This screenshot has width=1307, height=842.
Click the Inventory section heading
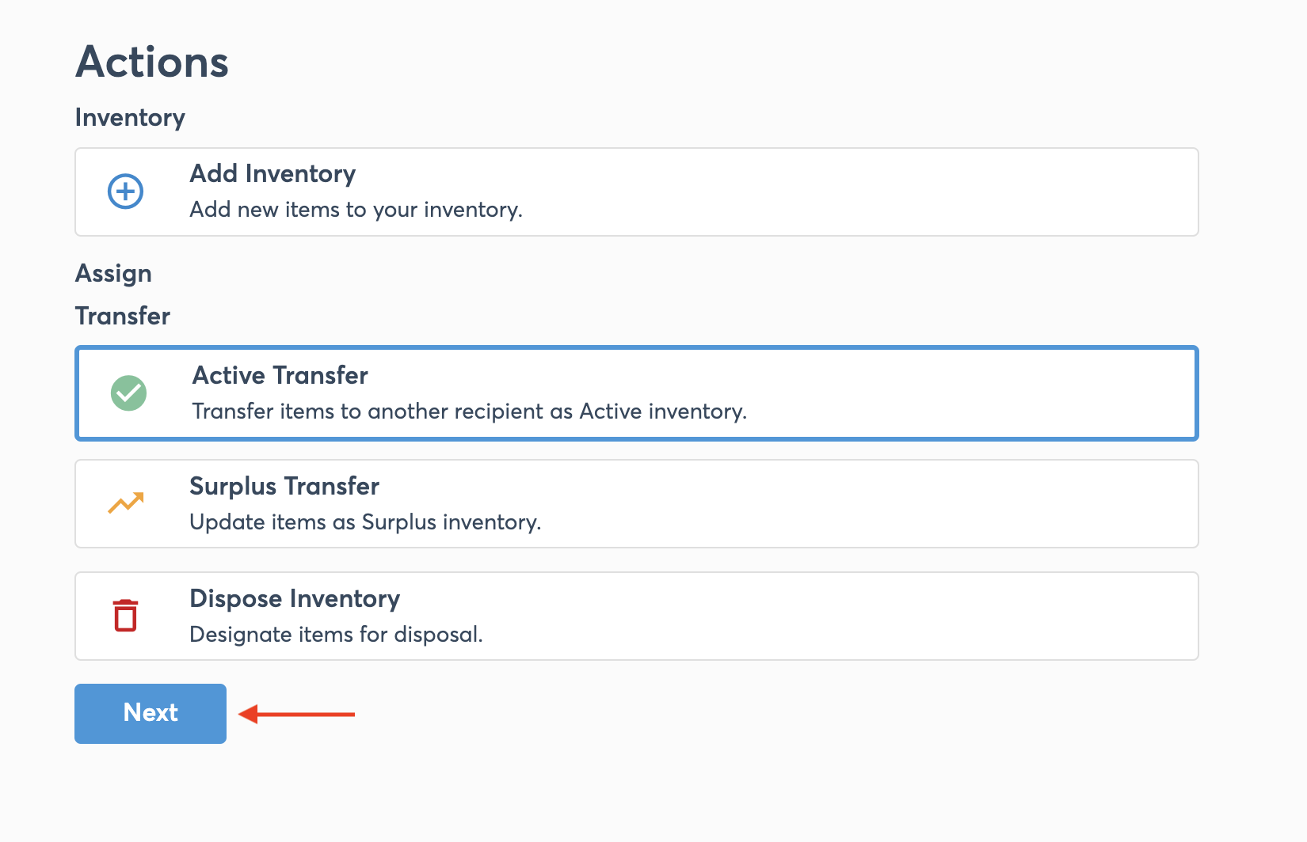coord(130,117)
